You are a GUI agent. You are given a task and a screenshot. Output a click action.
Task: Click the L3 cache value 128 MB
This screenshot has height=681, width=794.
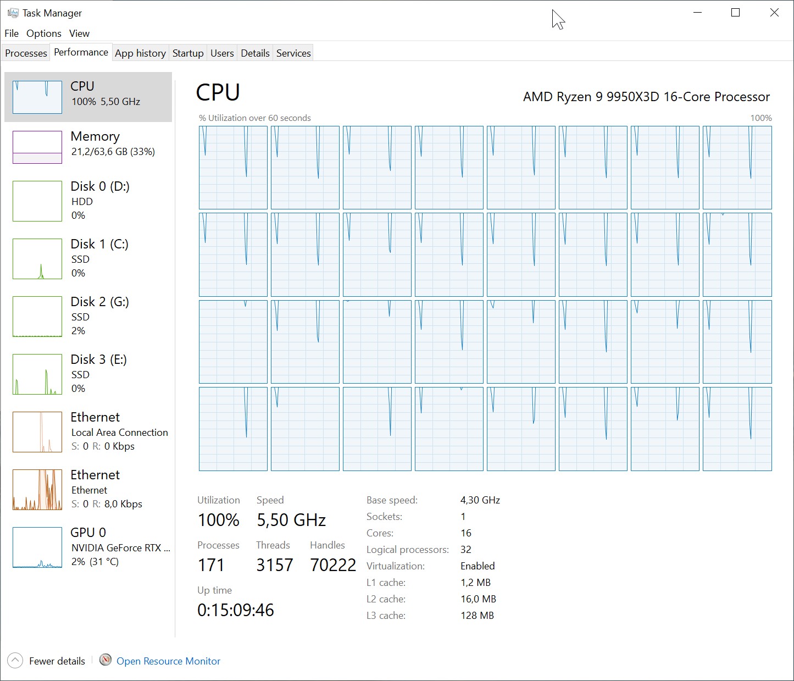coord(477,616)
